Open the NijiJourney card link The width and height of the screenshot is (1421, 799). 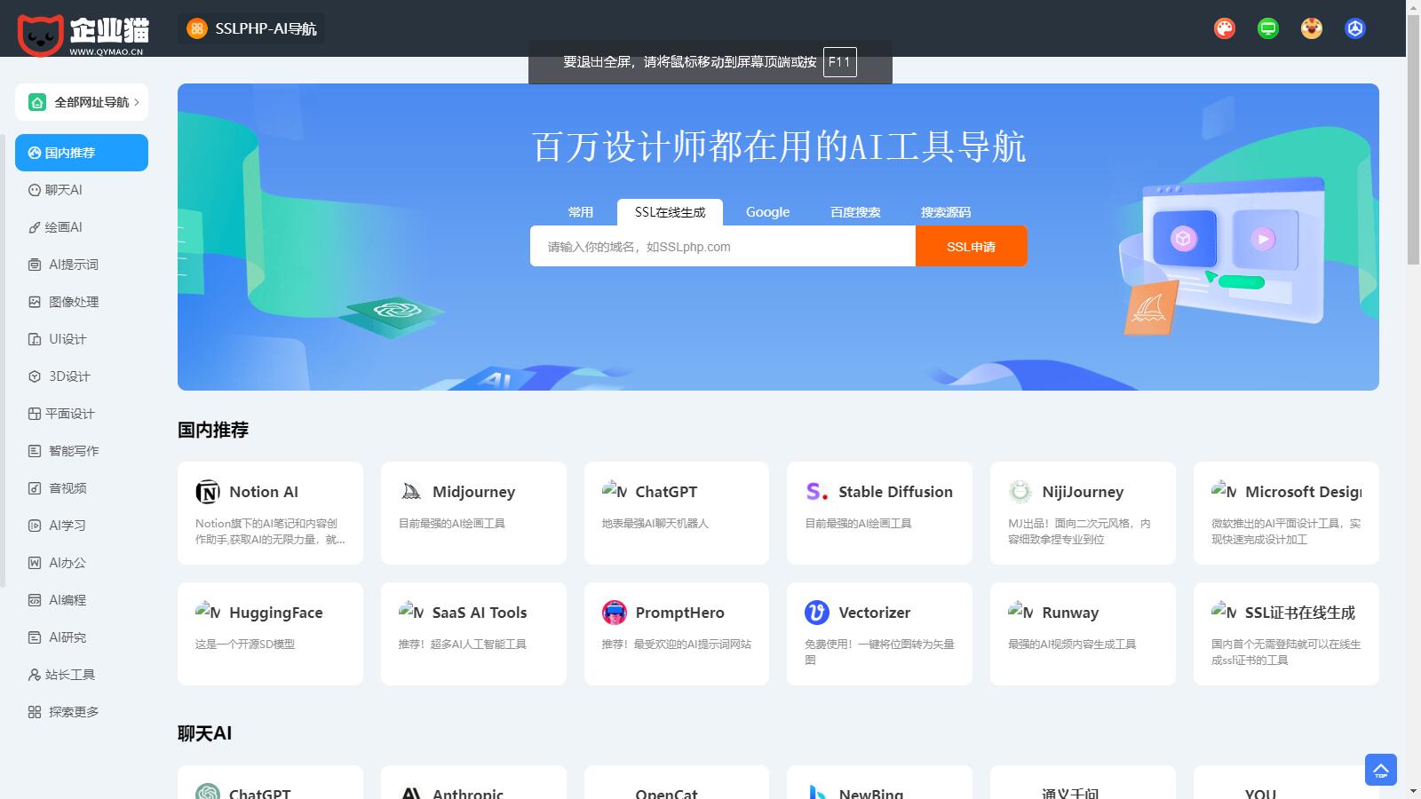coord(1082,512)
